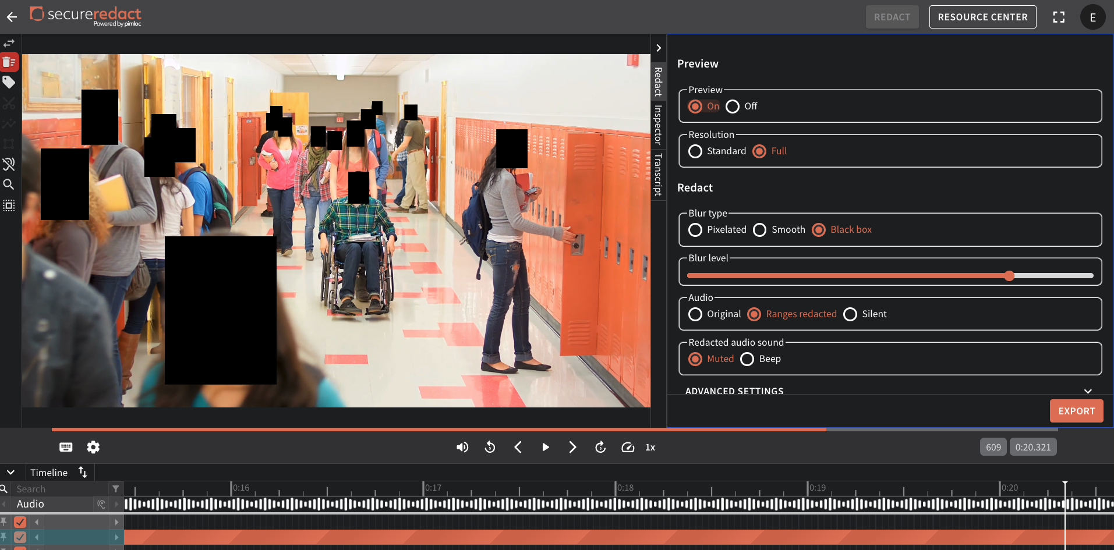Viewport: 1114px width, 550px height.
Task: Pin the highlighted teal track
Action: pyautogui.click(x=3, y=537)
